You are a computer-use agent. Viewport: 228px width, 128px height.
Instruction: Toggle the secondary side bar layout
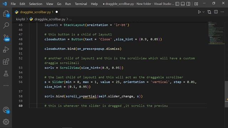point(188,4)
